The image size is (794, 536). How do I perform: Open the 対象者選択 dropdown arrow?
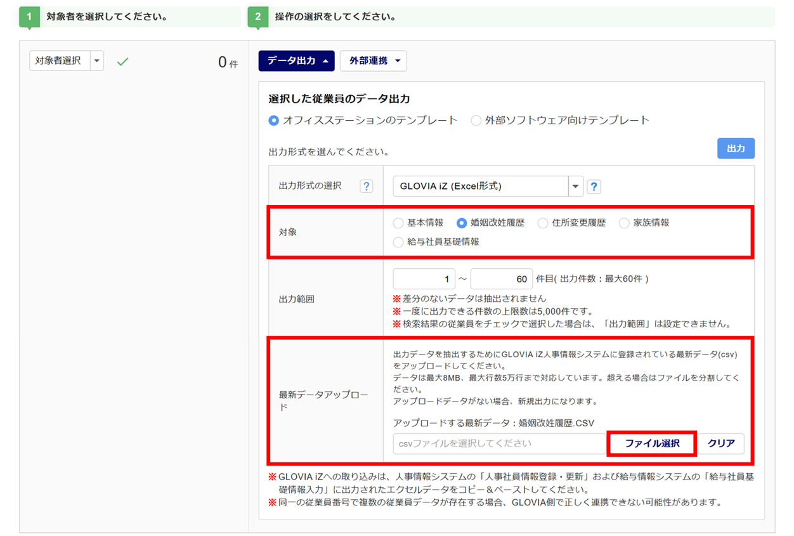point(97,61)
